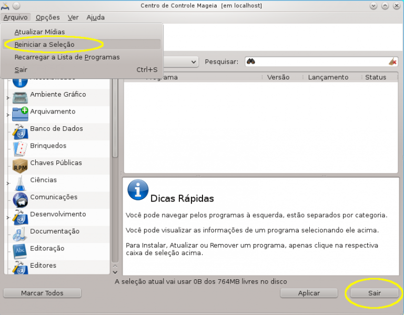404x315 pixels.
Task: Open the Ver menu
Action: (73, 17)
